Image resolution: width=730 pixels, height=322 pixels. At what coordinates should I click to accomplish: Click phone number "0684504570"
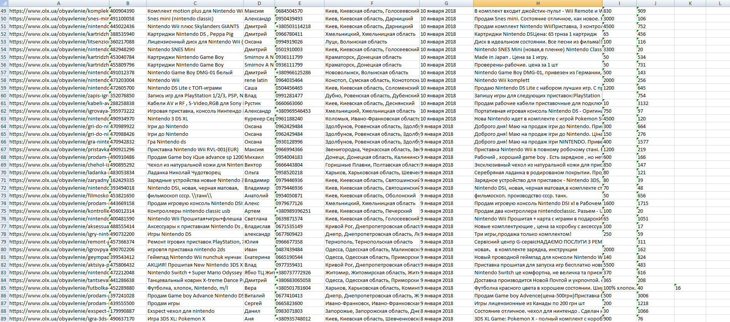(300, 11)
